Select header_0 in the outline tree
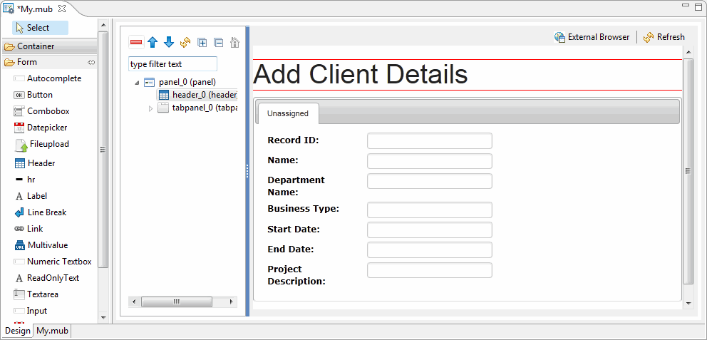This screenshot has width=707, height=340. 197,95
